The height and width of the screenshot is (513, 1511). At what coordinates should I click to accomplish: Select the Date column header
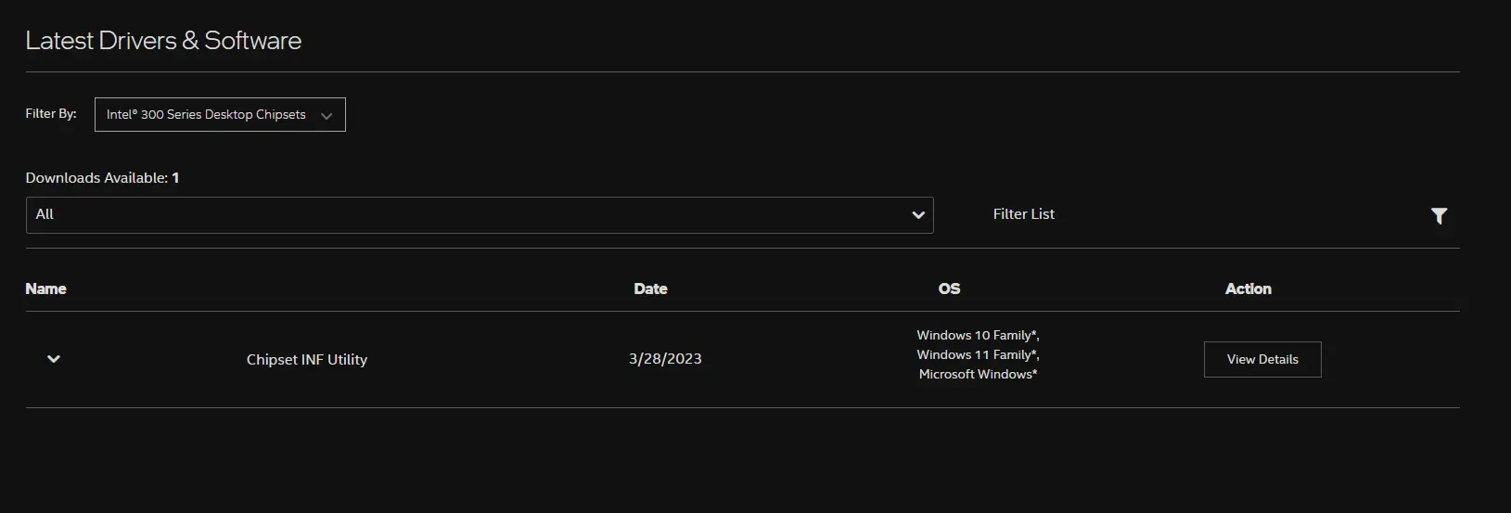point(650,289)
